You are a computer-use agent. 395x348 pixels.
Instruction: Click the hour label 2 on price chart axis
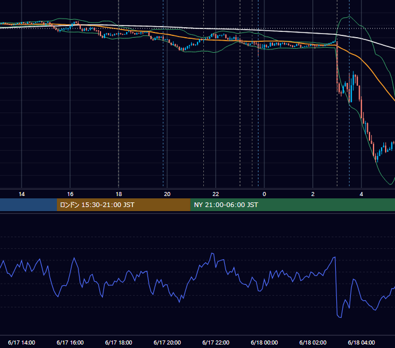click(x=313, y=194)
